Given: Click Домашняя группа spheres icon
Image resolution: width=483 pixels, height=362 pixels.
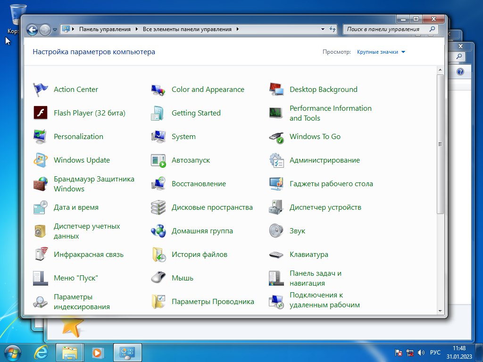Looking at the screenshot, I should (158, 231).
